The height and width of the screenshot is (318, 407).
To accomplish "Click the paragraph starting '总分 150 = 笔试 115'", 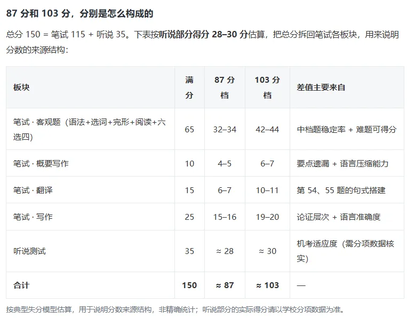I will 203,42.
